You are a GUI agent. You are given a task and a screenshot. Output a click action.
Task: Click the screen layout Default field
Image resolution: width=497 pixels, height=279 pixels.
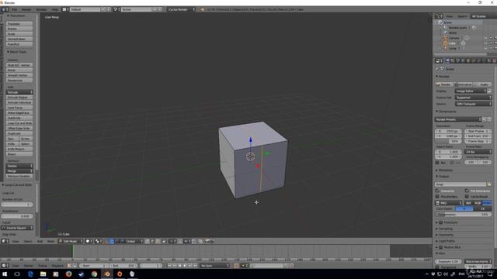pyautogui.click(x=85, y=9)
